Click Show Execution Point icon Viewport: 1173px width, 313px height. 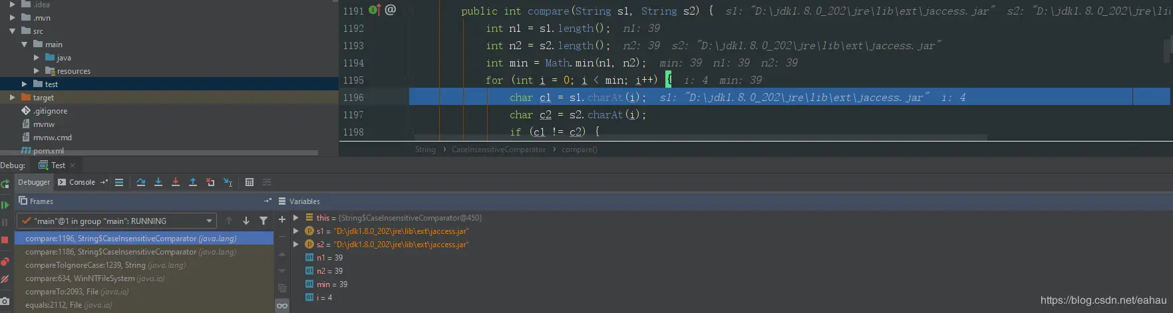[119, 182]
